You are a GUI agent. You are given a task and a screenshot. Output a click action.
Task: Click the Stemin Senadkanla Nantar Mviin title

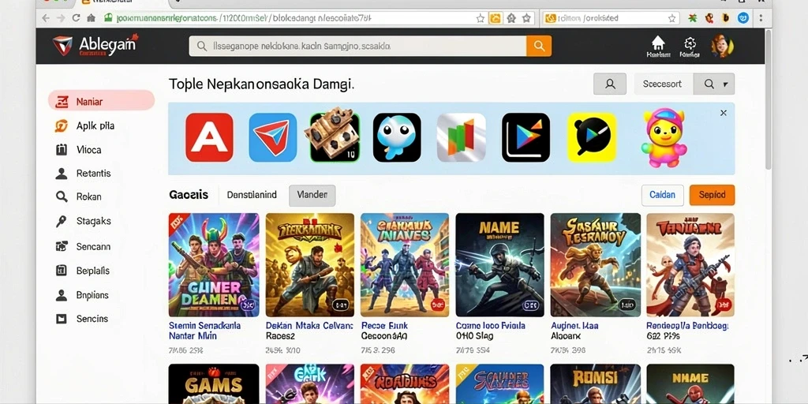[x=204, y=331]
